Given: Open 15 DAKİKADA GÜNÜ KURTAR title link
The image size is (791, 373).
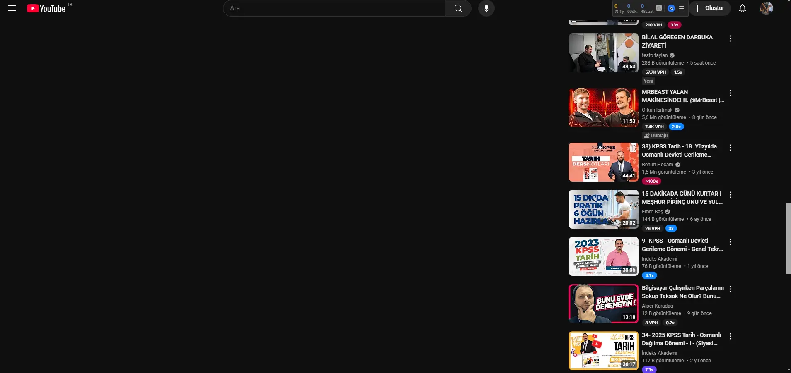Looking at the screenshot, I should pos(682,198).
